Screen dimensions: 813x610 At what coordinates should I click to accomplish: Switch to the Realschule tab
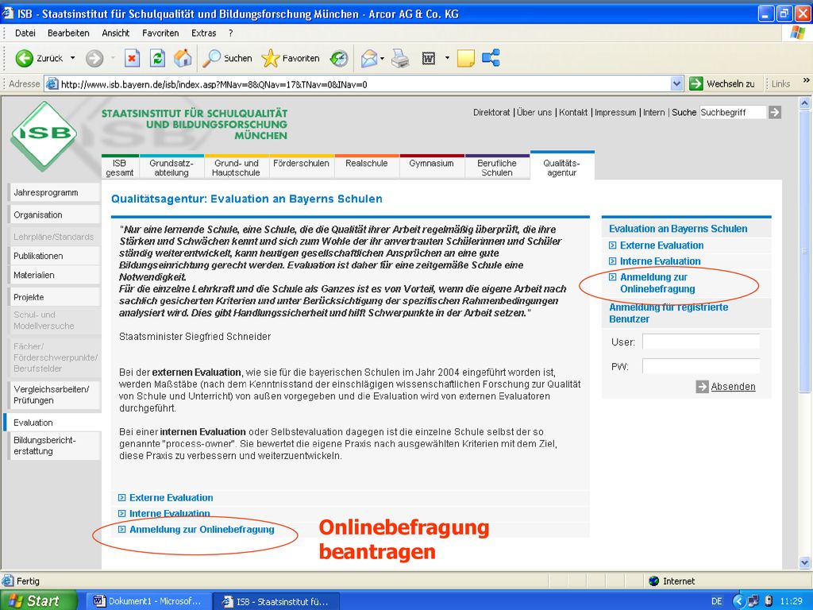pyautogui.click(x=367, y=167)
